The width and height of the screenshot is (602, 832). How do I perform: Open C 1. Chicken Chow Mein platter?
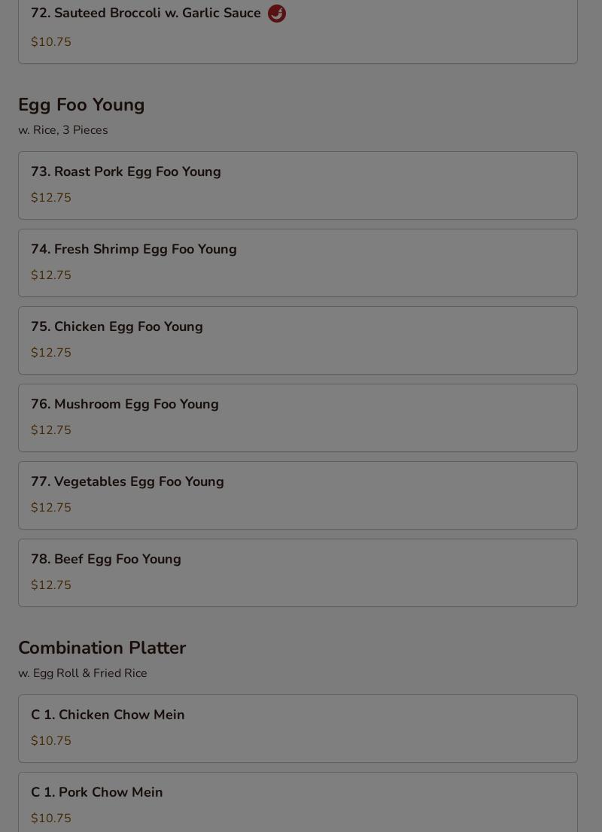298,728
